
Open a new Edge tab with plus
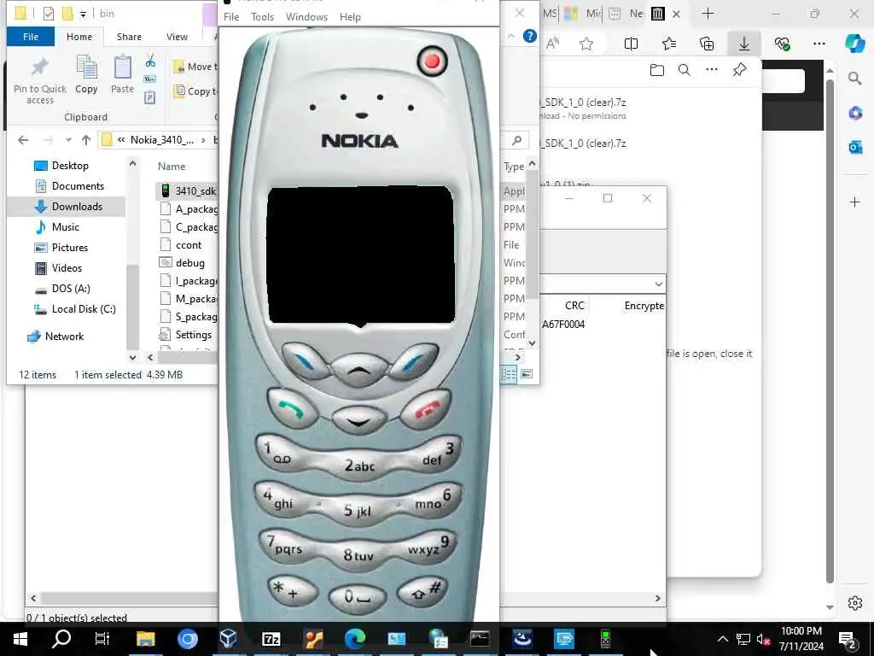click(x=708, y=14)
